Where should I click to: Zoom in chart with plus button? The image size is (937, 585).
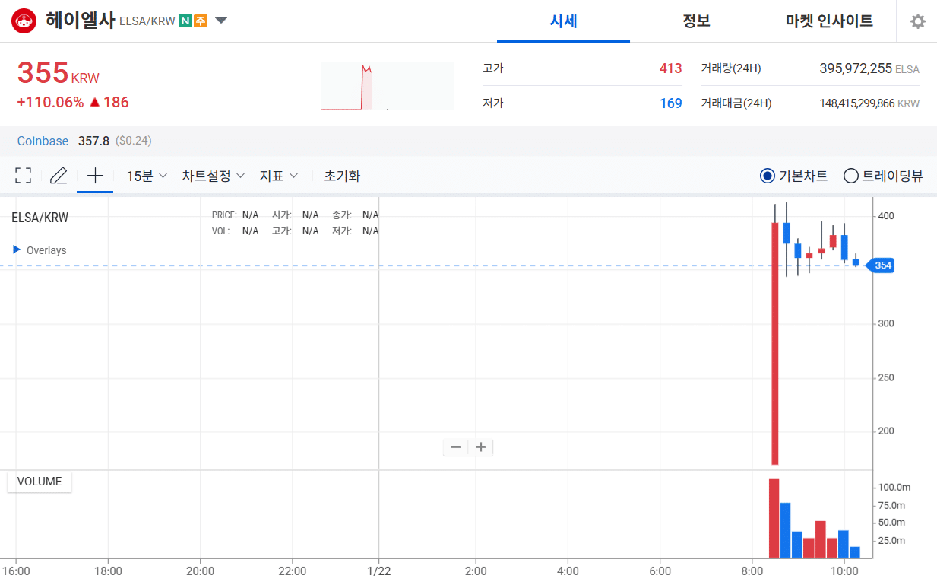pyautogui.click(x=480, y=447)
